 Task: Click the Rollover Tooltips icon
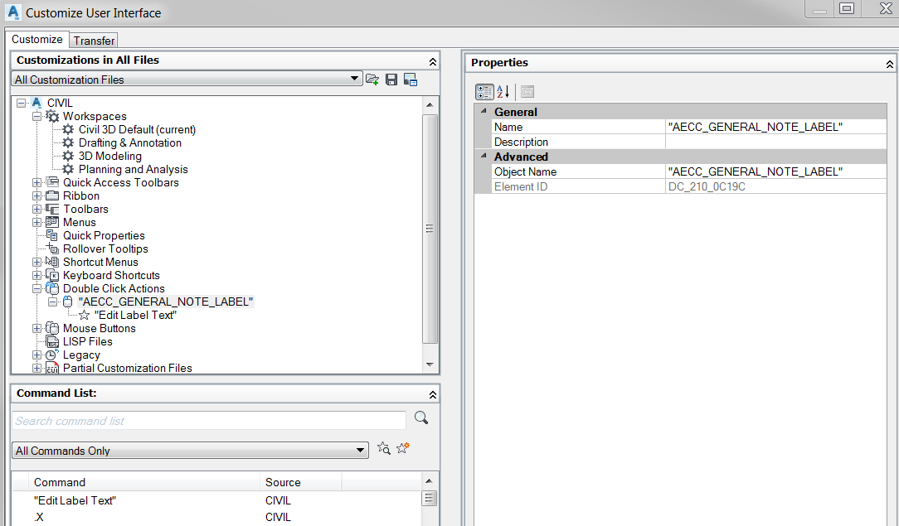[x=52, y=249]
